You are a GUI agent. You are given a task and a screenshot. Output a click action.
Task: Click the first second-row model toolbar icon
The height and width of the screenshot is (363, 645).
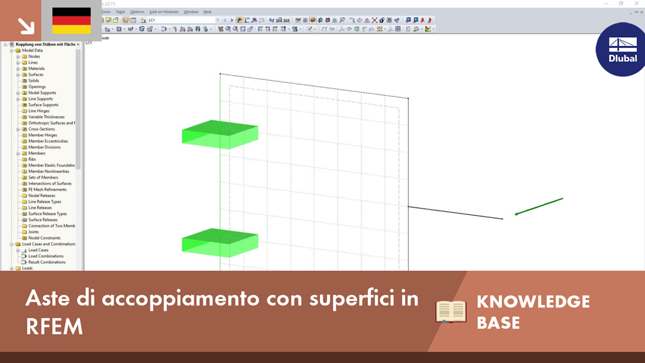point(107,29)
